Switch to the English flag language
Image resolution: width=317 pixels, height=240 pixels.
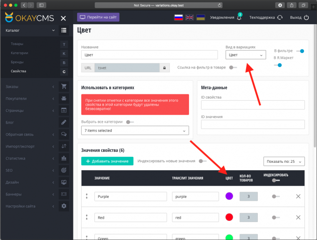point(189,18)
